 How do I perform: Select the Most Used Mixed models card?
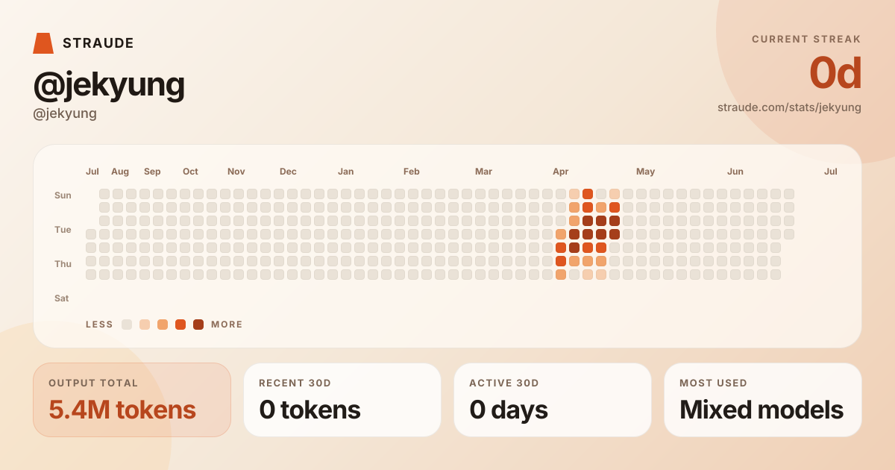(763, 400)
